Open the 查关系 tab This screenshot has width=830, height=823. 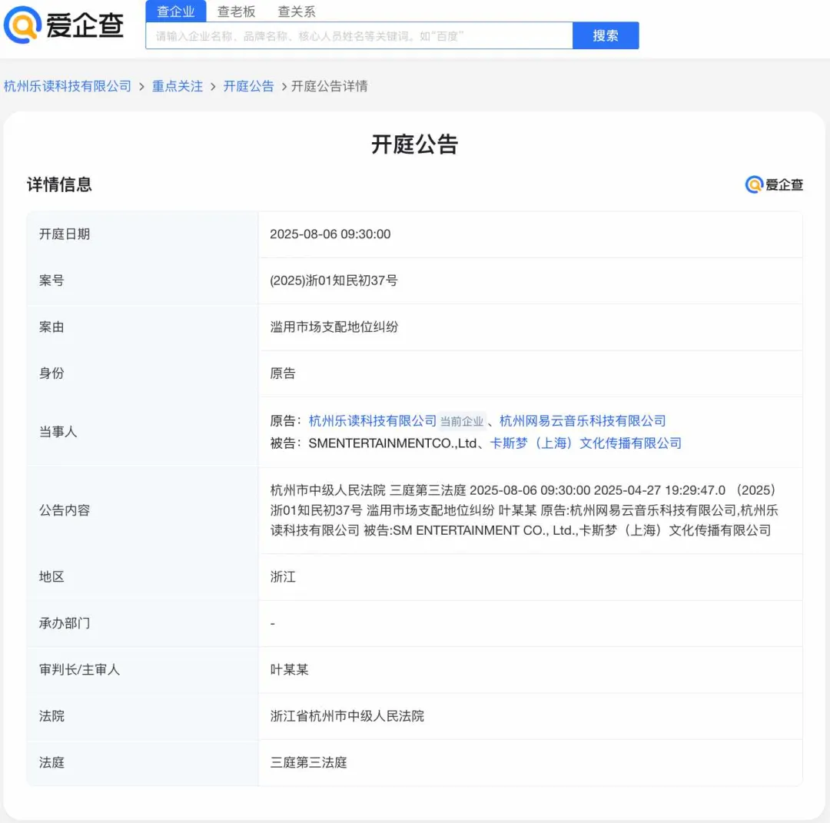[296, 12]
